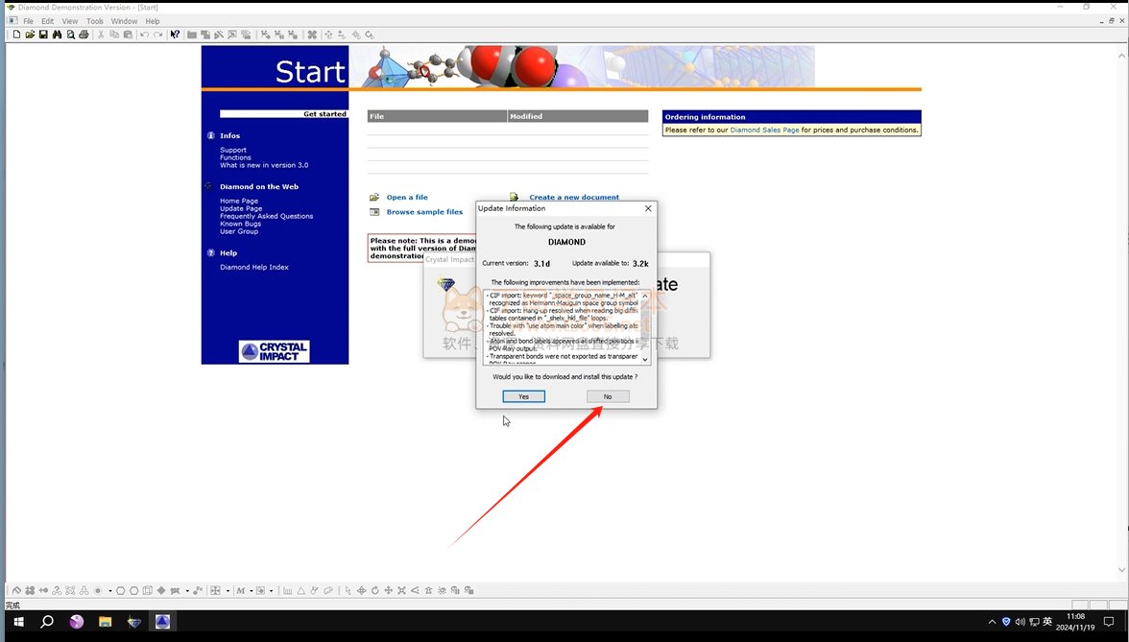Click the Cut scissors toolbar icon
The image size is (1129, 642).
click(101, 35)
